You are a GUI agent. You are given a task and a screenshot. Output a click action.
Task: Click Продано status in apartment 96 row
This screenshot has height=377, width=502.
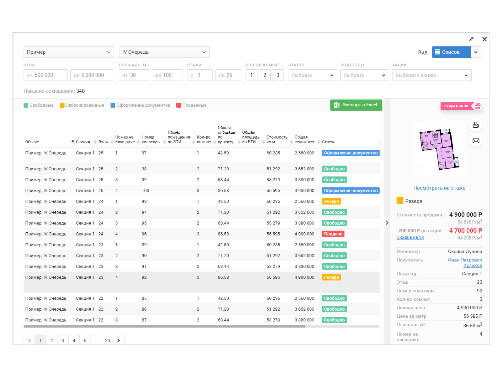(x=333, y=234)
